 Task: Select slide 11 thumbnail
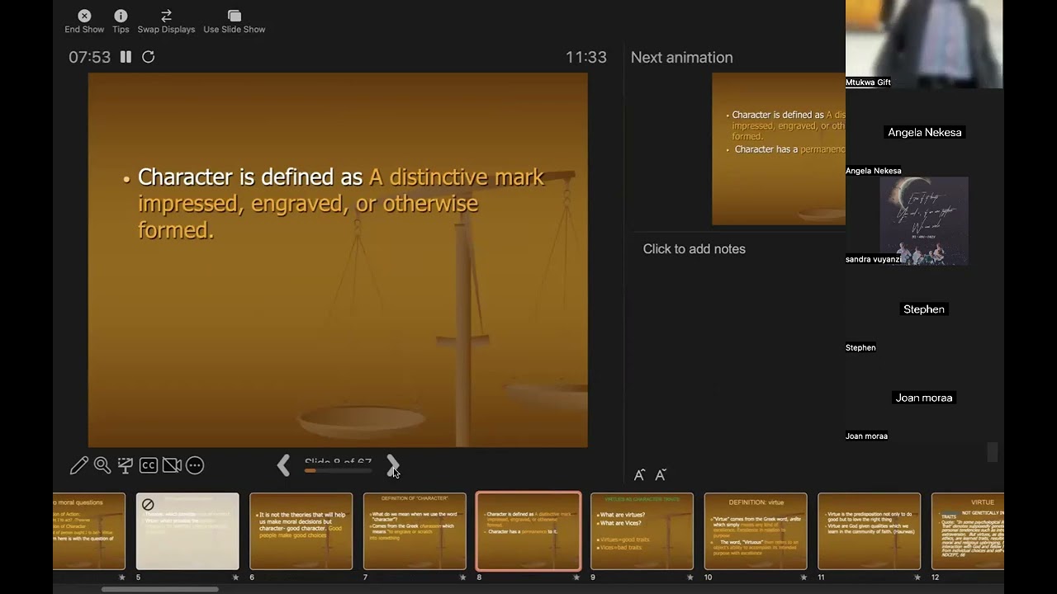tap(870, 531)
